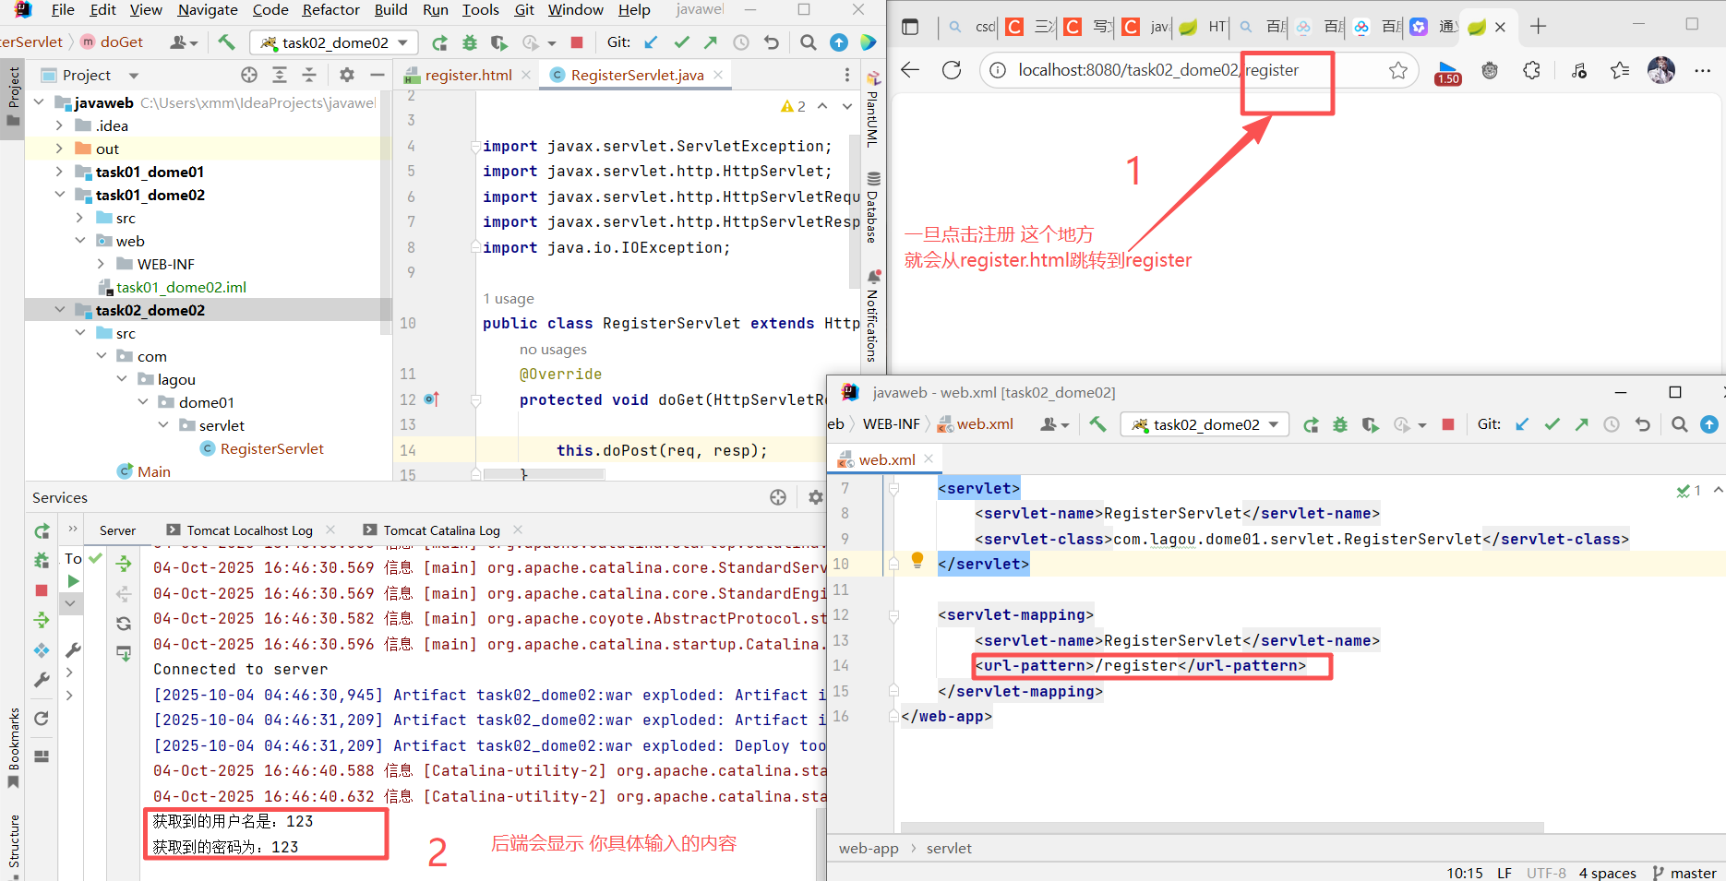
Task: Open the File menu
Action: (63, 9)
